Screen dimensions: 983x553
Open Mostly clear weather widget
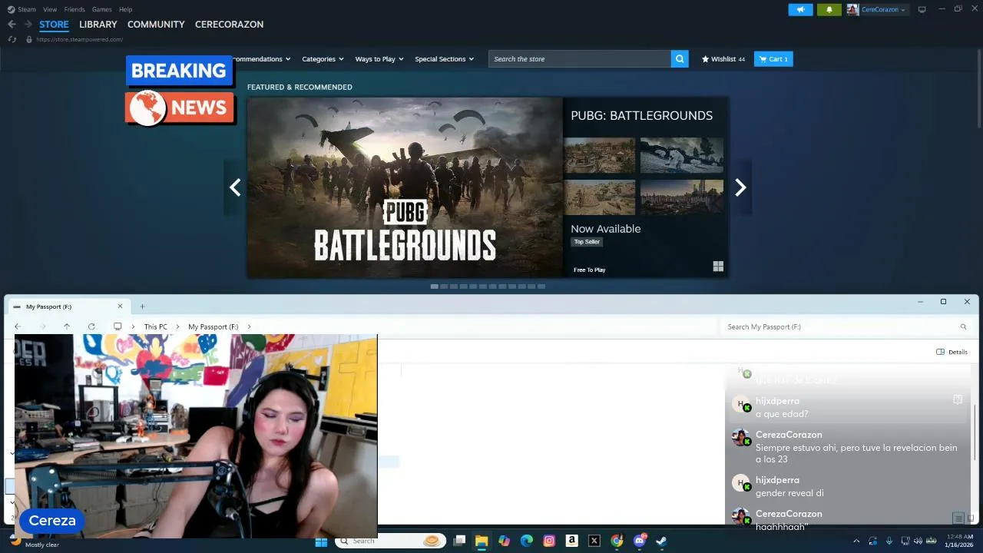click(35, 541)
